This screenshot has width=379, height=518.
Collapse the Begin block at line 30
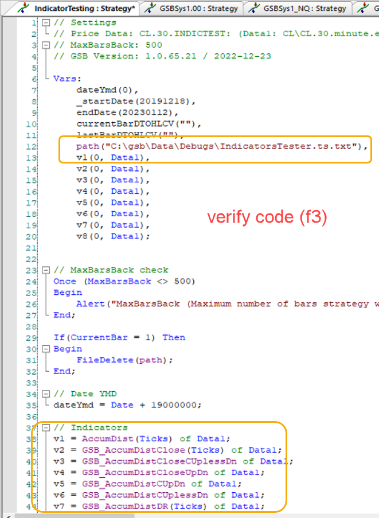point(46,349)
